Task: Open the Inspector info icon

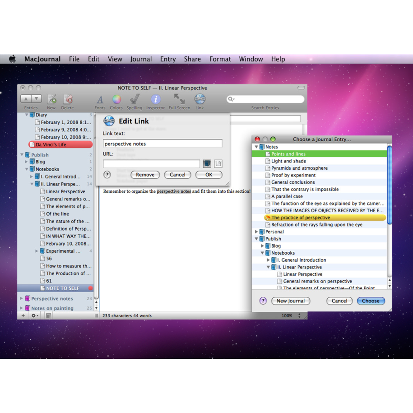Action: pyautogui.click(x=156, y=99)
